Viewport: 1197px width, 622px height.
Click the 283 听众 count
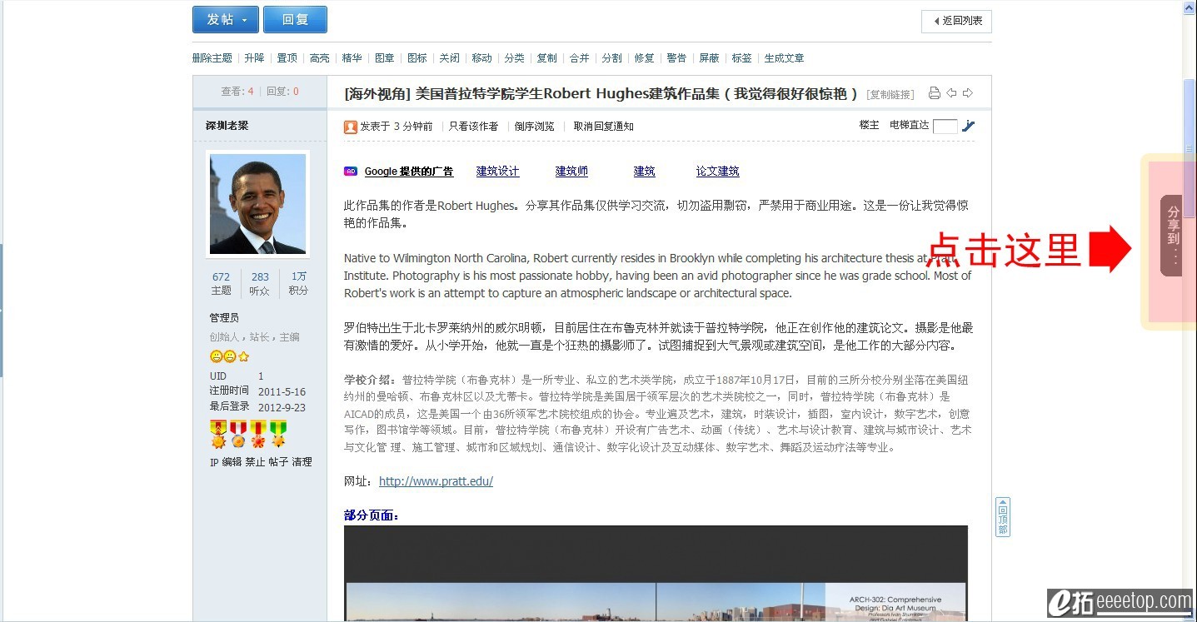click(260, 283)
